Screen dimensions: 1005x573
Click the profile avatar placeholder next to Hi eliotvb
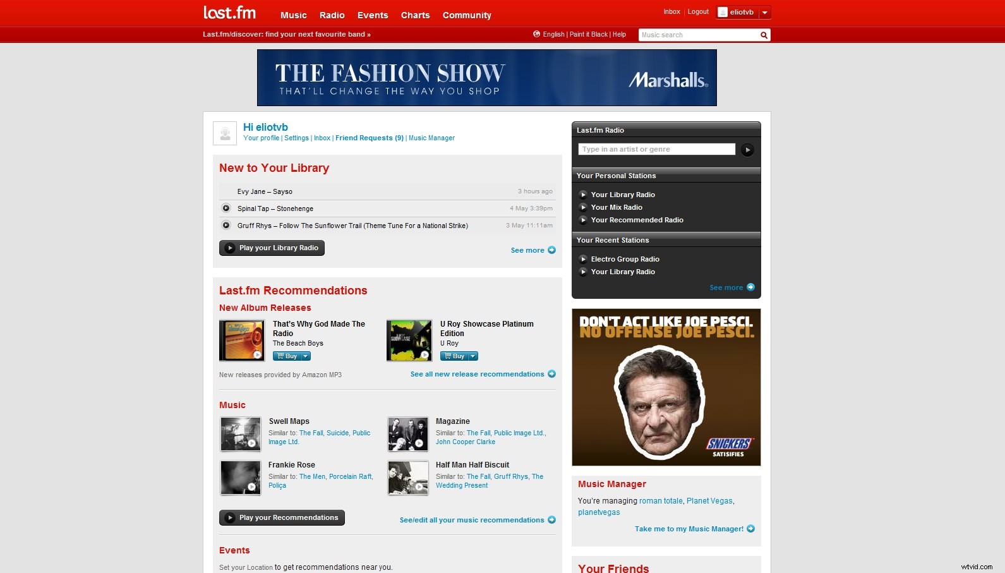225,133
